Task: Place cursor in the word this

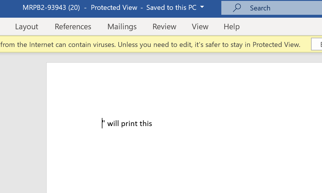Action: 146,124
